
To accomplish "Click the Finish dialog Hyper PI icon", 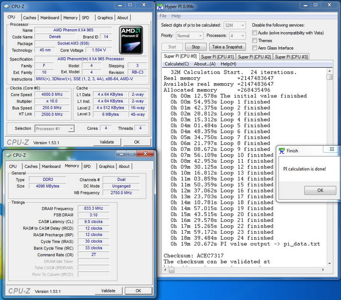I will (282, 150).
